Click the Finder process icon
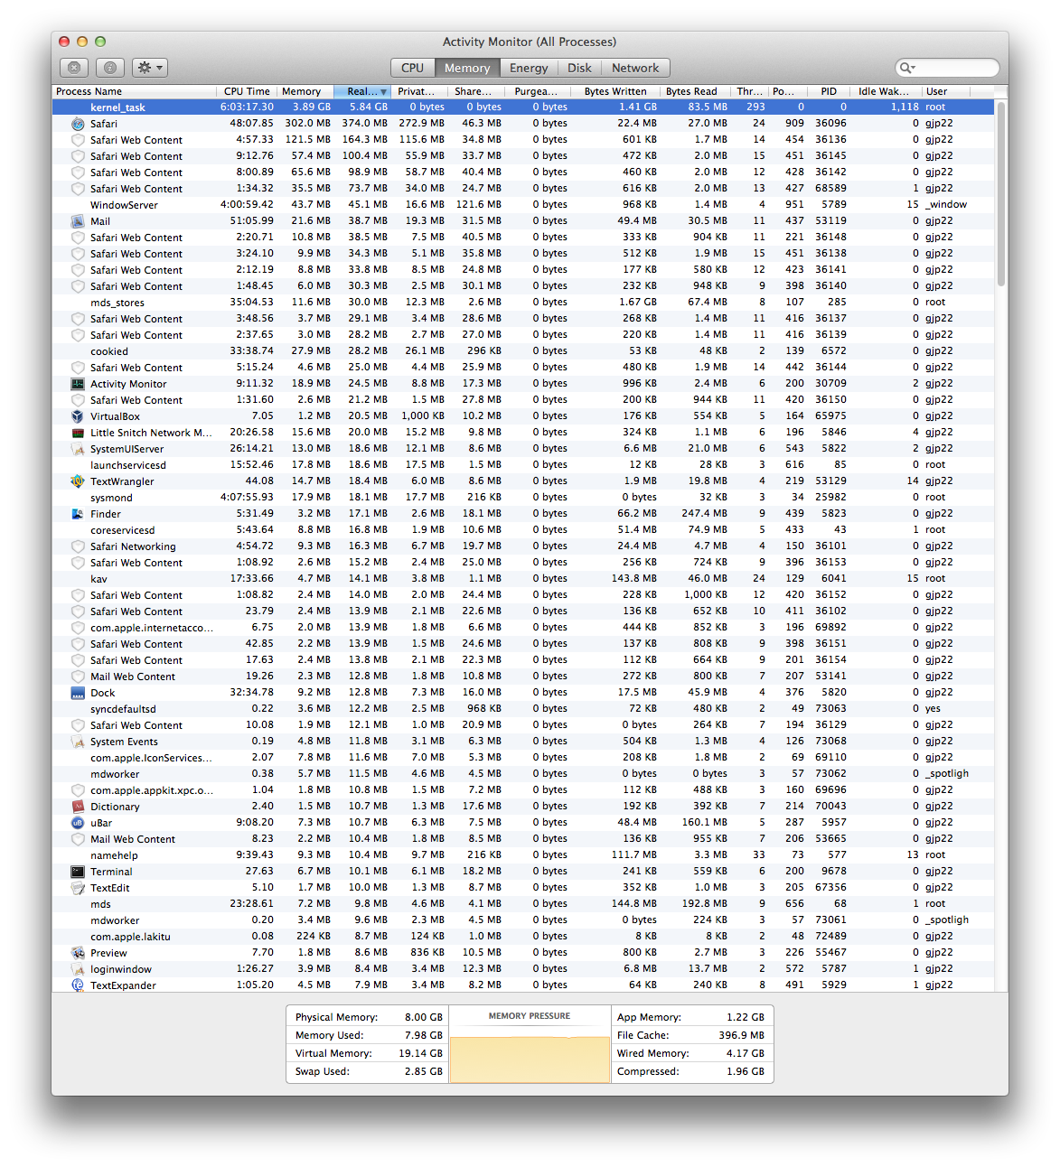Image resolution: width=1060 pixels, height=1167 pixels. [x=78, y=514]
